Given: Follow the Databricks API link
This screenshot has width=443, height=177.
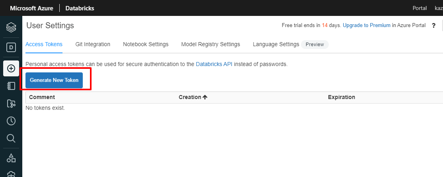Looking at the screenshot, I should click(x=214, y=64).
